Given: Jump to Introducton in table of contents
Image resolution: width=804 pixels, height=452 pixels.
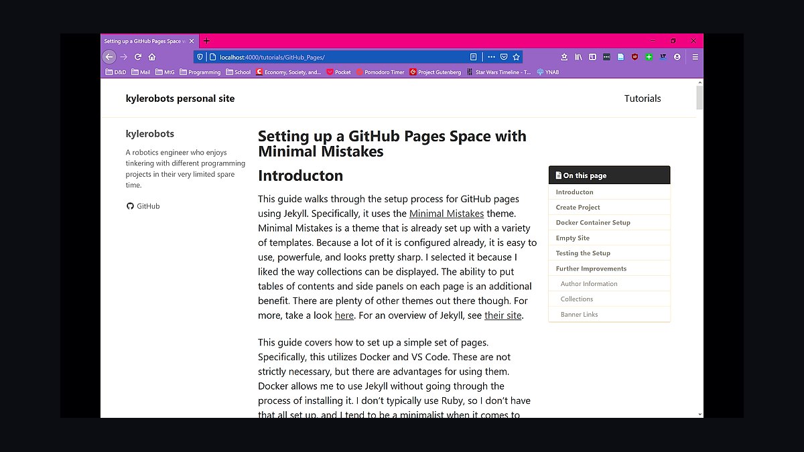Looking at the screenshot, I should pos(609,192).
